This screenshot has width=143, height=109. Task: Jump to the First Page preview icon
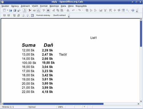14,15
